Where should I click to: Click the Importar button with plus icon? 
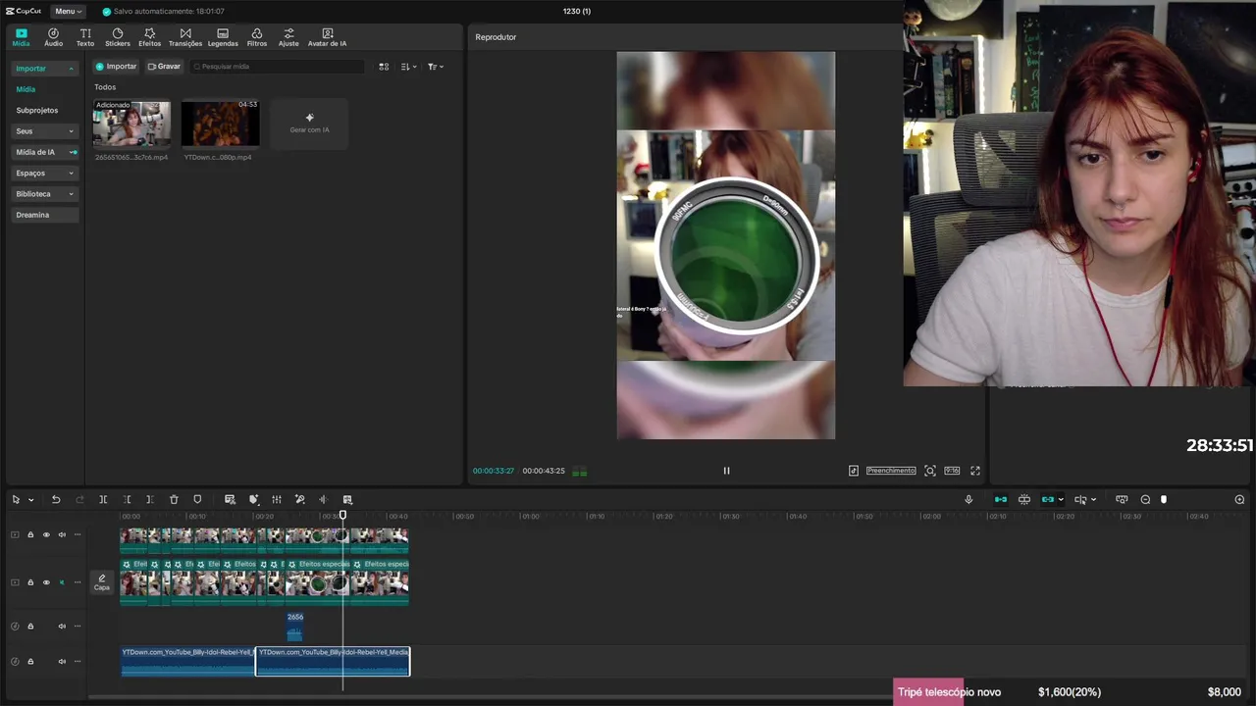[116, 67]
